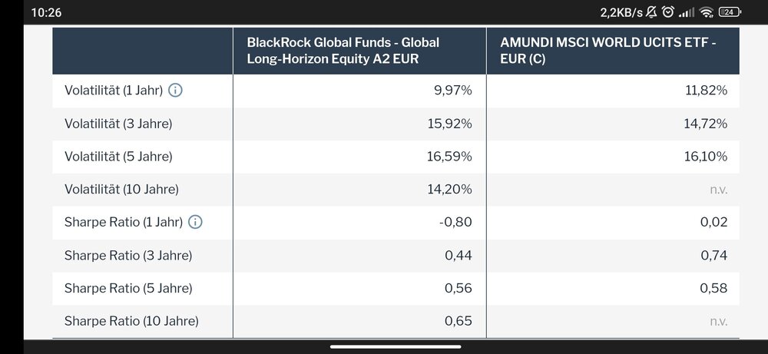
Task: Tap the Volatilität (3 Jahre) row label
Action: 118,124
